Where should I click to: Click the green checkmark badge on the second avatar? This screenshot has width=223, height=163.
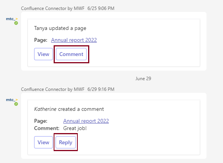coord(16,104)
